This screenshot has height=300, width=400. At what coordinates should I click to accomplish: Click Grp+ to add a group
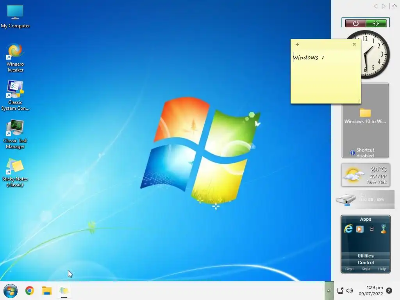click(350, 269)
